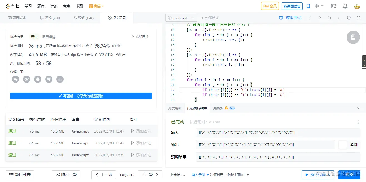This screenshot has width=366, height=182.
Task: Open 讨论 in top navigation
Action: [x=54, y=6]
